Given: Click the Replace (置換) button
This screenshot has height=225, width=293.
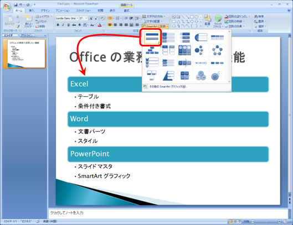Looking at the screenshot, I should (260, 21).
